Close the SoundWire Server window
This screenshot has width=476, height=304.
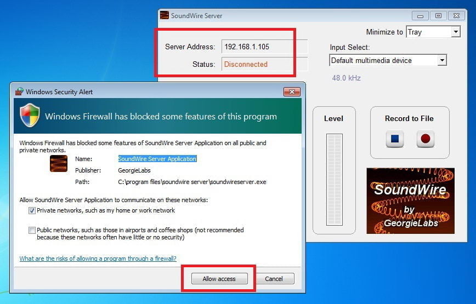456,16
